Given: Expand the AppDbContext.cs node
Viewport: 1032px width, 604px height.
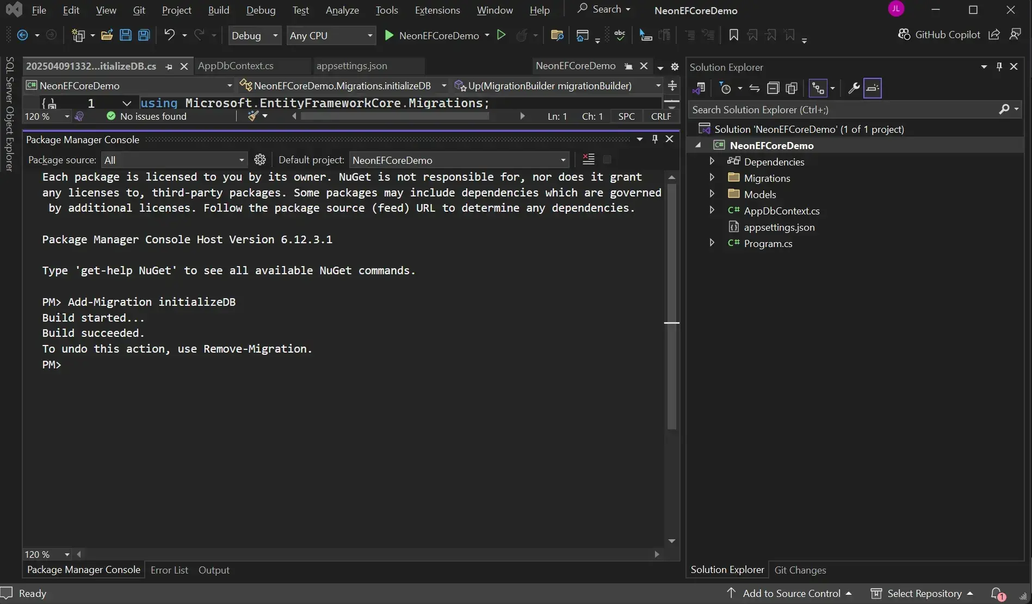Looking at the screenshot, I should pyautogui.click(x=712, y=210).
